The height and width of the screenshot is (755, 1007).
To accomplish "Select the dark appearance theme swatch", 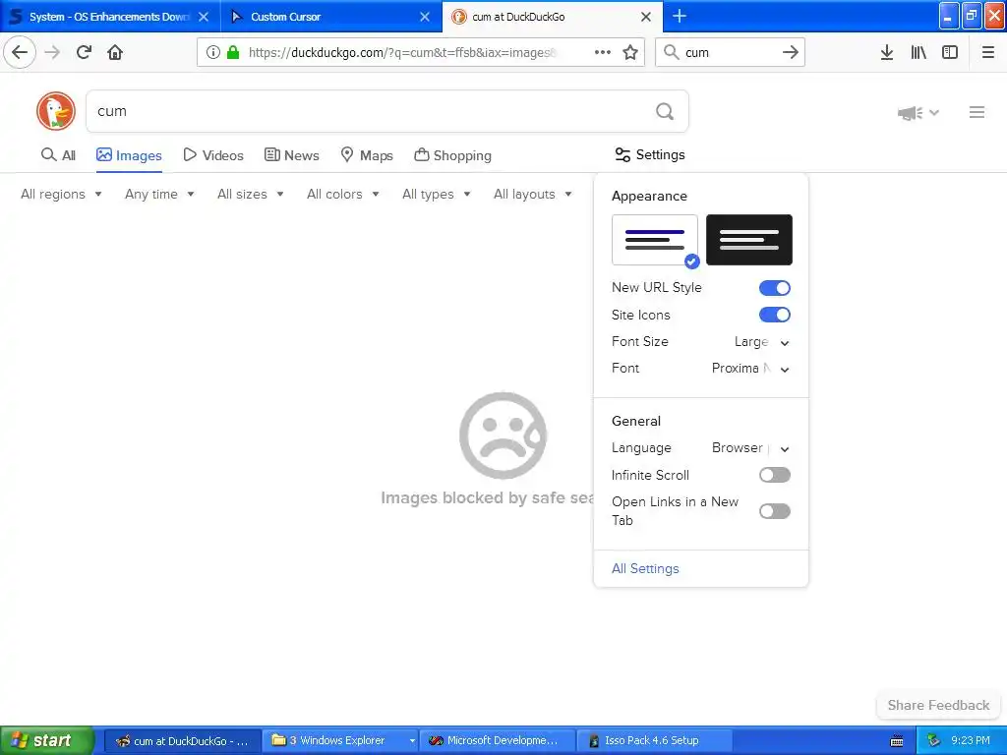I will [748, 240].
